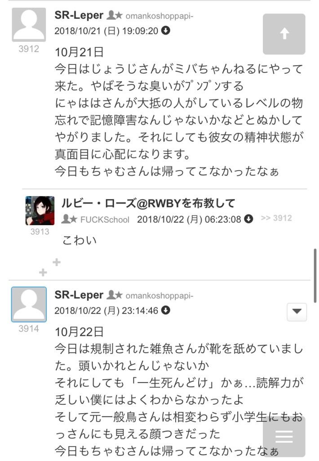Open the dropdown arrow on post 3914
The image size is (319, 461).
point(297,312)
